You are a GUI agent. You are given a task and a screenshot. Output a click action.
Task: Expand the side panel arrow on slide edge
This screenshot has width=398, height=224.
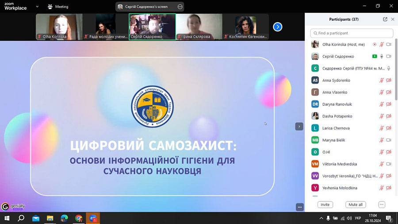(299, 126)
